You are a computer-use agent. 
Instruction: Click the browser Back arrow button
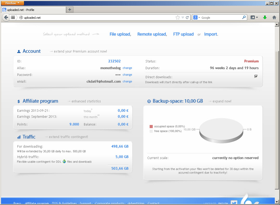(6, 17)
